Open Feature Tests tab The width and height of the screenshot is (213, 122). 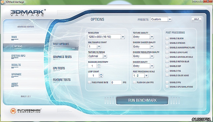pyautogui.click(x=62, y=80)
